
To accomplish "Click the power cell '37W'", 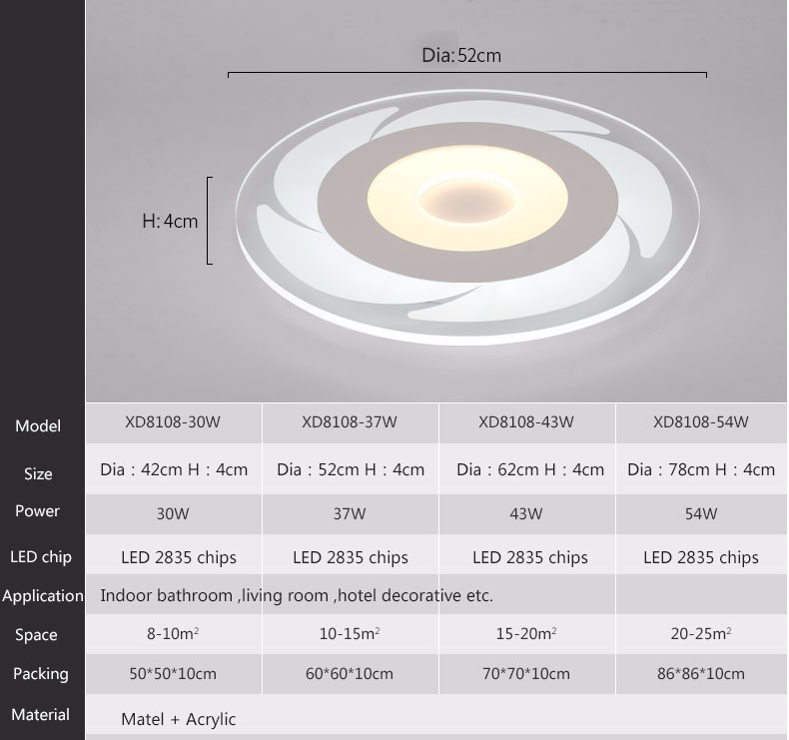I will 350,513.
